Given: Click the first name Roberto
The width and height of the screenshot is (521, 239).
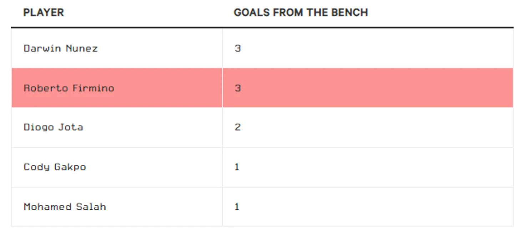Looking at the screenshot, I should pyautogui.click(x=46, y=88).
